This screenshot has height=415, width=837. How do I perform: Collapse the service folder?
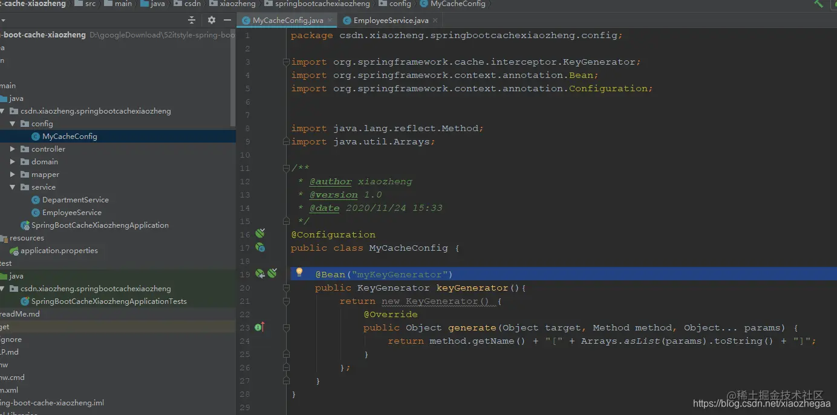(13, 187)
